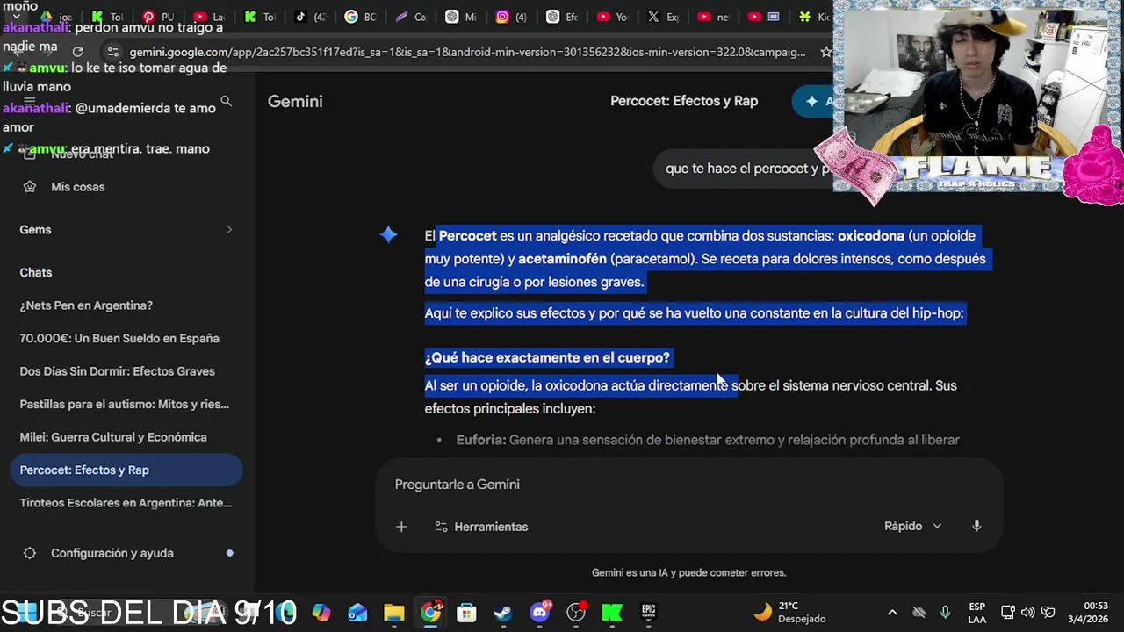The height and width of the screenshot is (632, 1124).
Task: Open site information icon in address bar
Action: [x=112, y=52]
